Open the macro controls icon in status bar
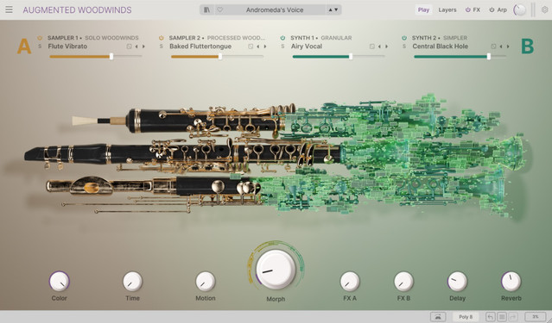552x323 pixels. pyautogui.click(x=438, y=317)
